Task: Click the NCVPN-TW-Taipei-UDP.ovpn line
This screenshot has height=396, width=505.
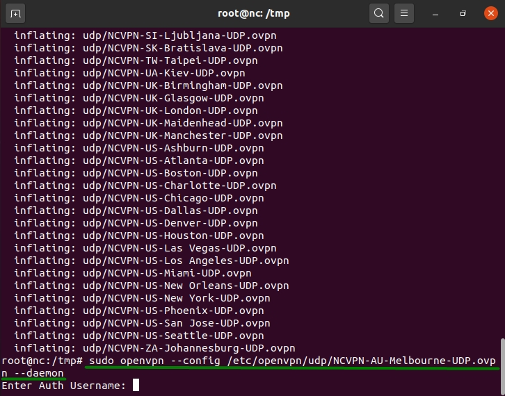Action: [136, 60]
